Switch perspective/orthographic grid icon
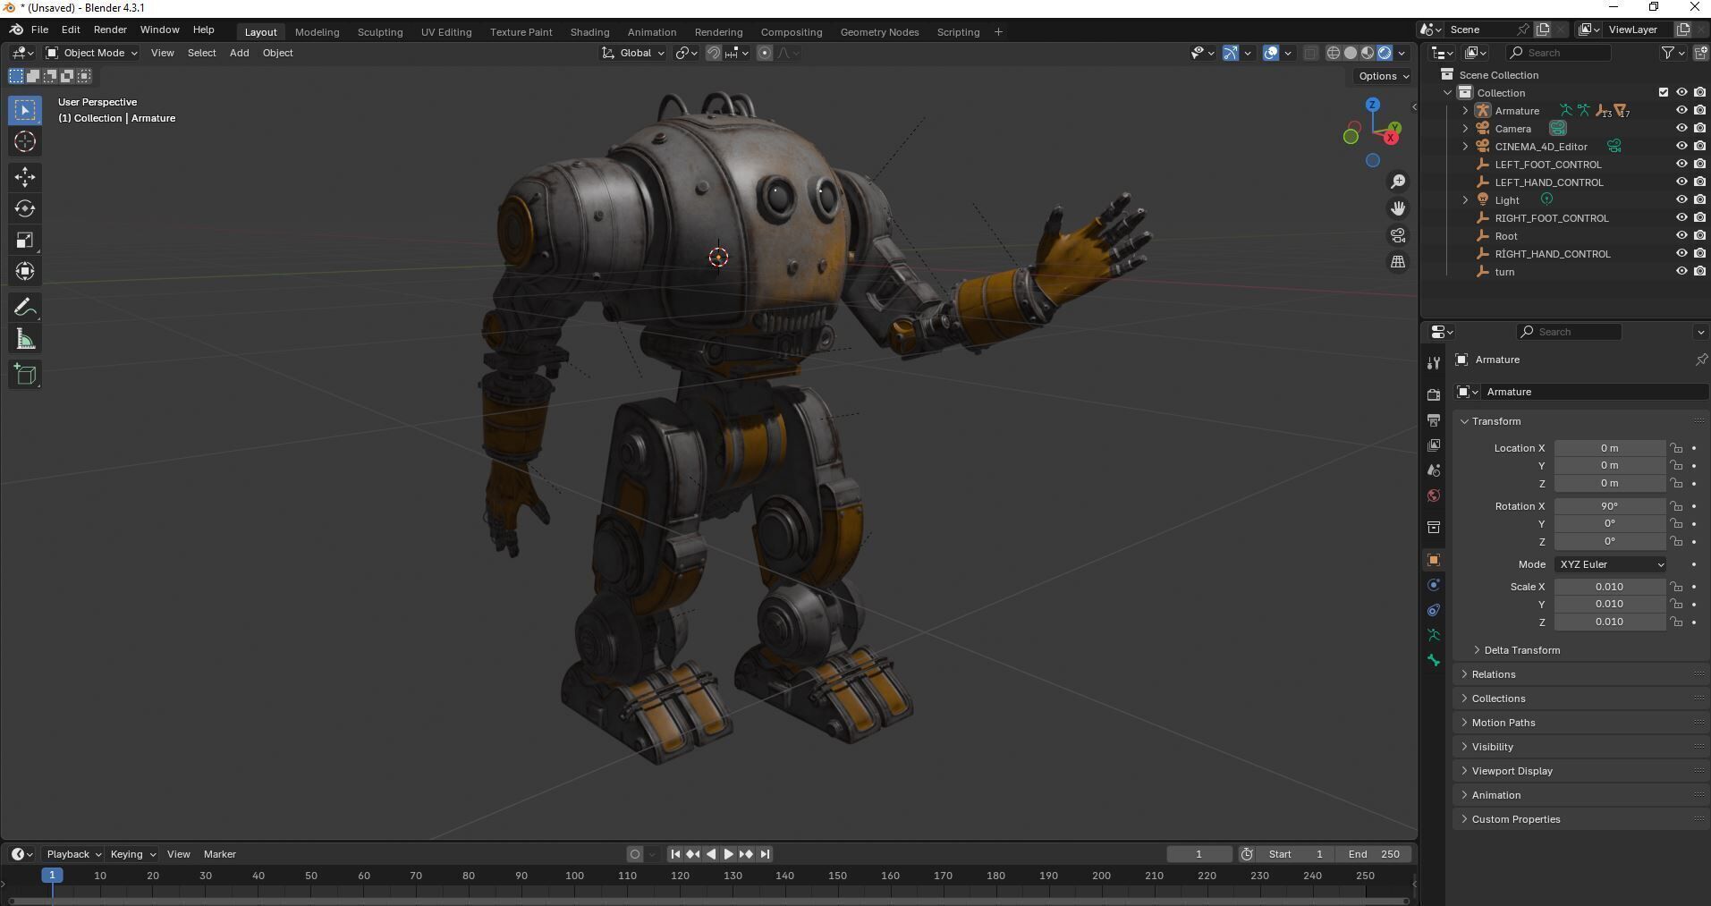Screen dimensions: 1711x906 coord(1398,262)
